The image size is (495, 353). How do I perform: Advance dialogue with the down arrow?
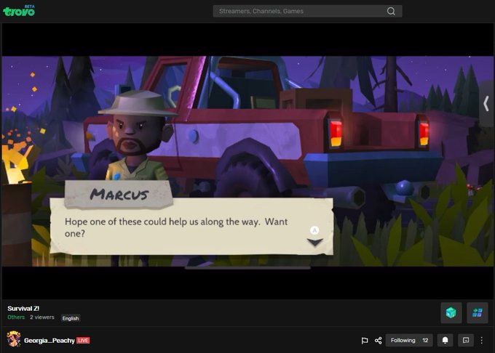tap(314, 242)
